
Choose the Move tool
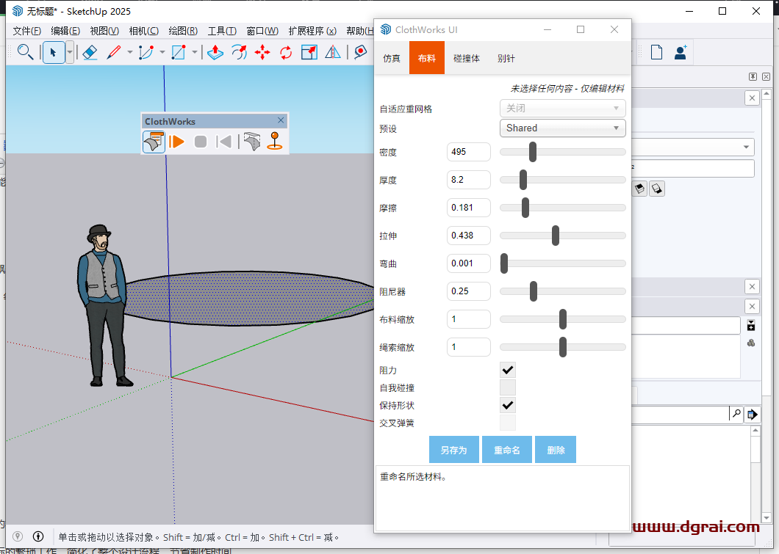262,52
